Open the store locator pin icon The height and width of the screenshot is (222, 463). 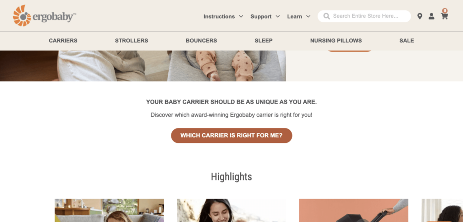tap(420, 16)
